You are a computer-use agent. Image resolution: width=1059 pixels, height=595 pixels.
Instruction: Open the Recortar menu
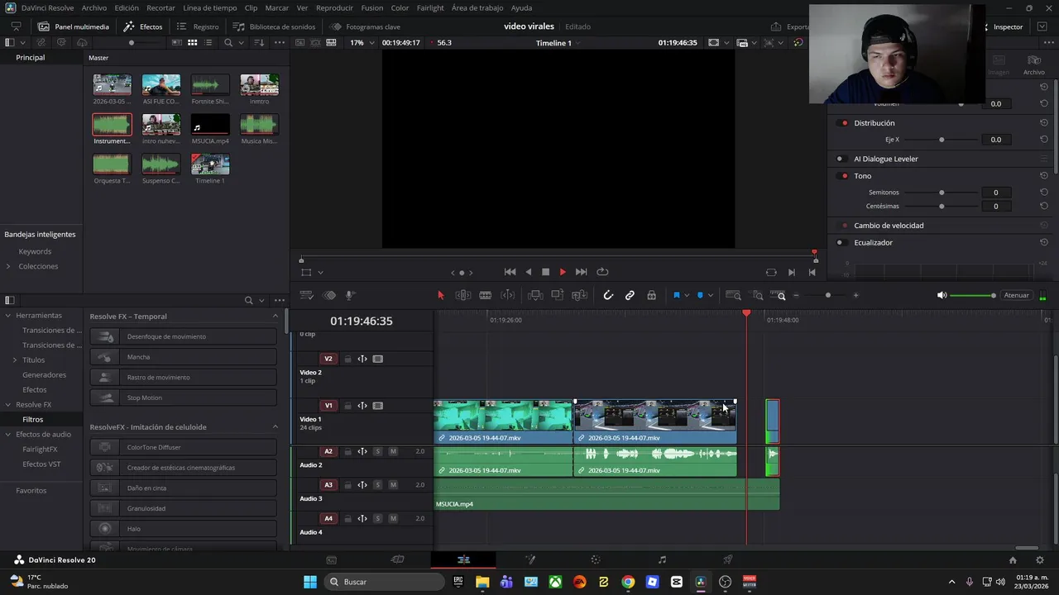click(x=161, y=7)
